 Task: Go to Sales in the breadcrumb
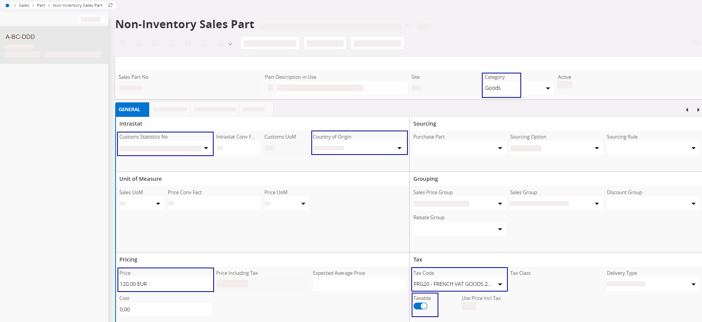pyautogui.click(x=24, y=5)
